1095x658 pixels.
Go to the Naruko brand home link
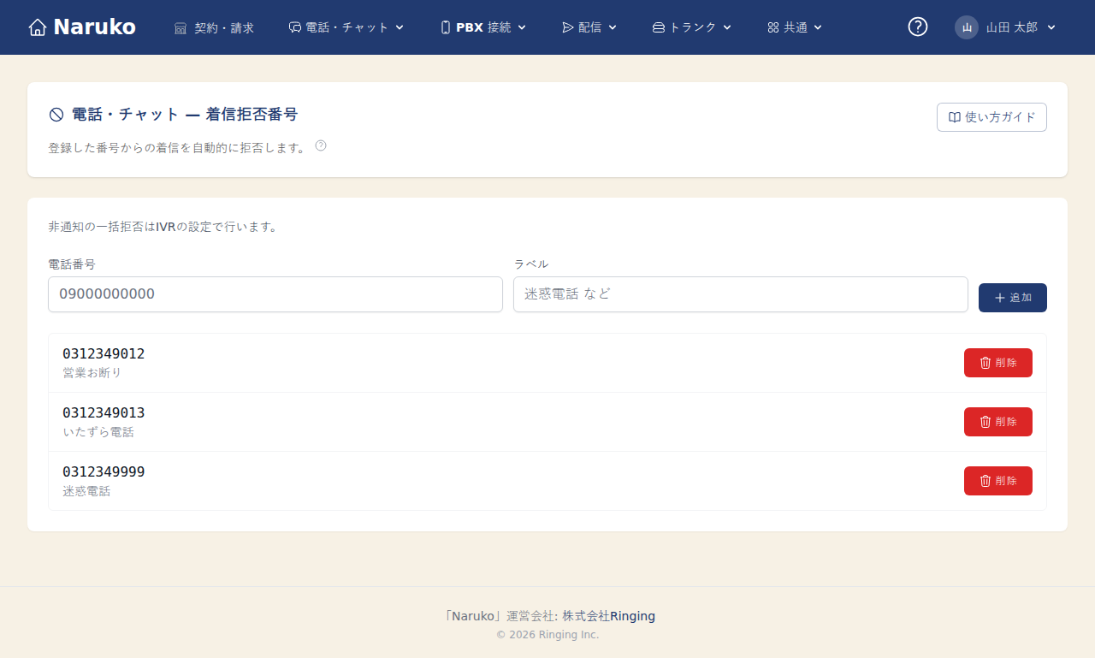click(82, 27)
